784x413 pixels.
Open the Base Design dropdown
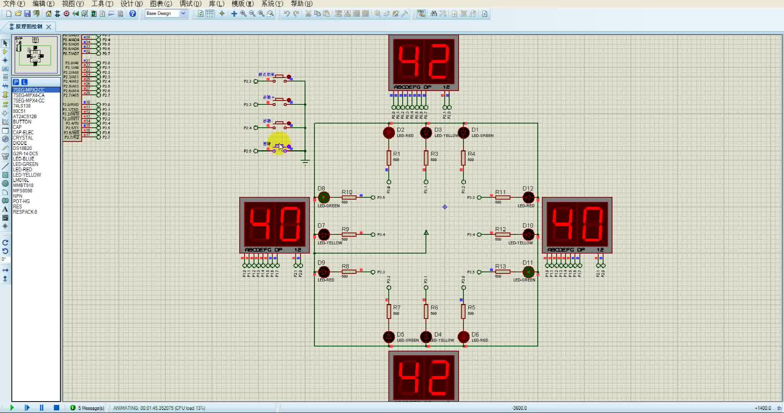(x=183, y=13)
